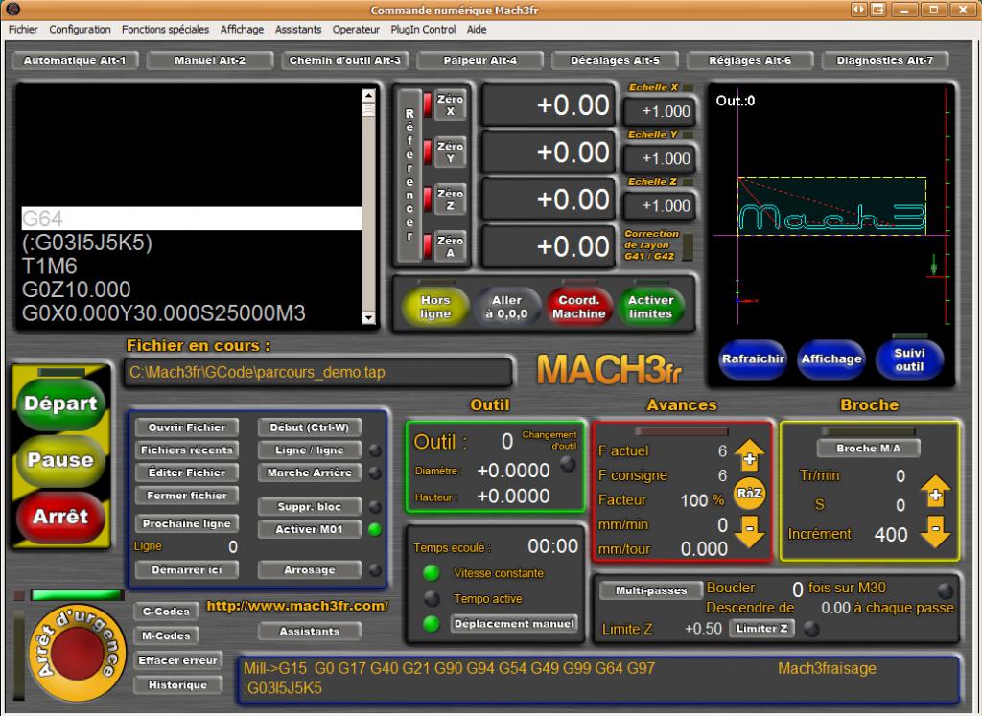
Task: Click the spindle speed decrease minus arrow
Action: (935, 531)
